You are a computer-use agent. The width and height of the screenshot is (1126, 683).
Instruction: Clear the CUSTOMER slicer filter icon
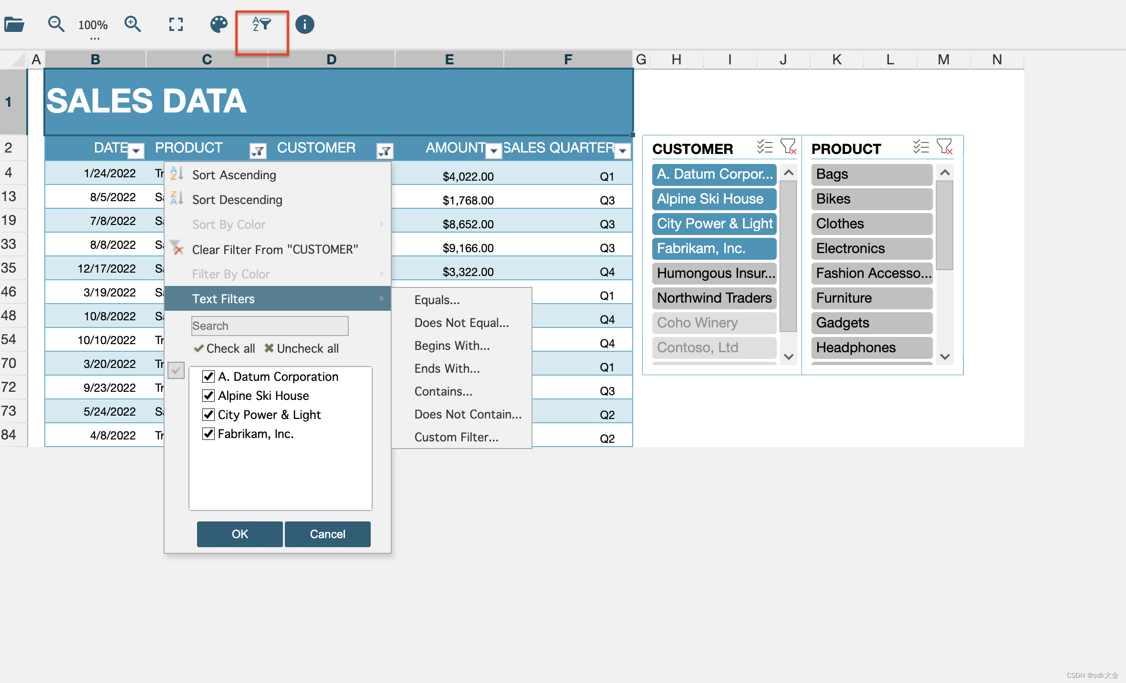click(x=788, y=147)
